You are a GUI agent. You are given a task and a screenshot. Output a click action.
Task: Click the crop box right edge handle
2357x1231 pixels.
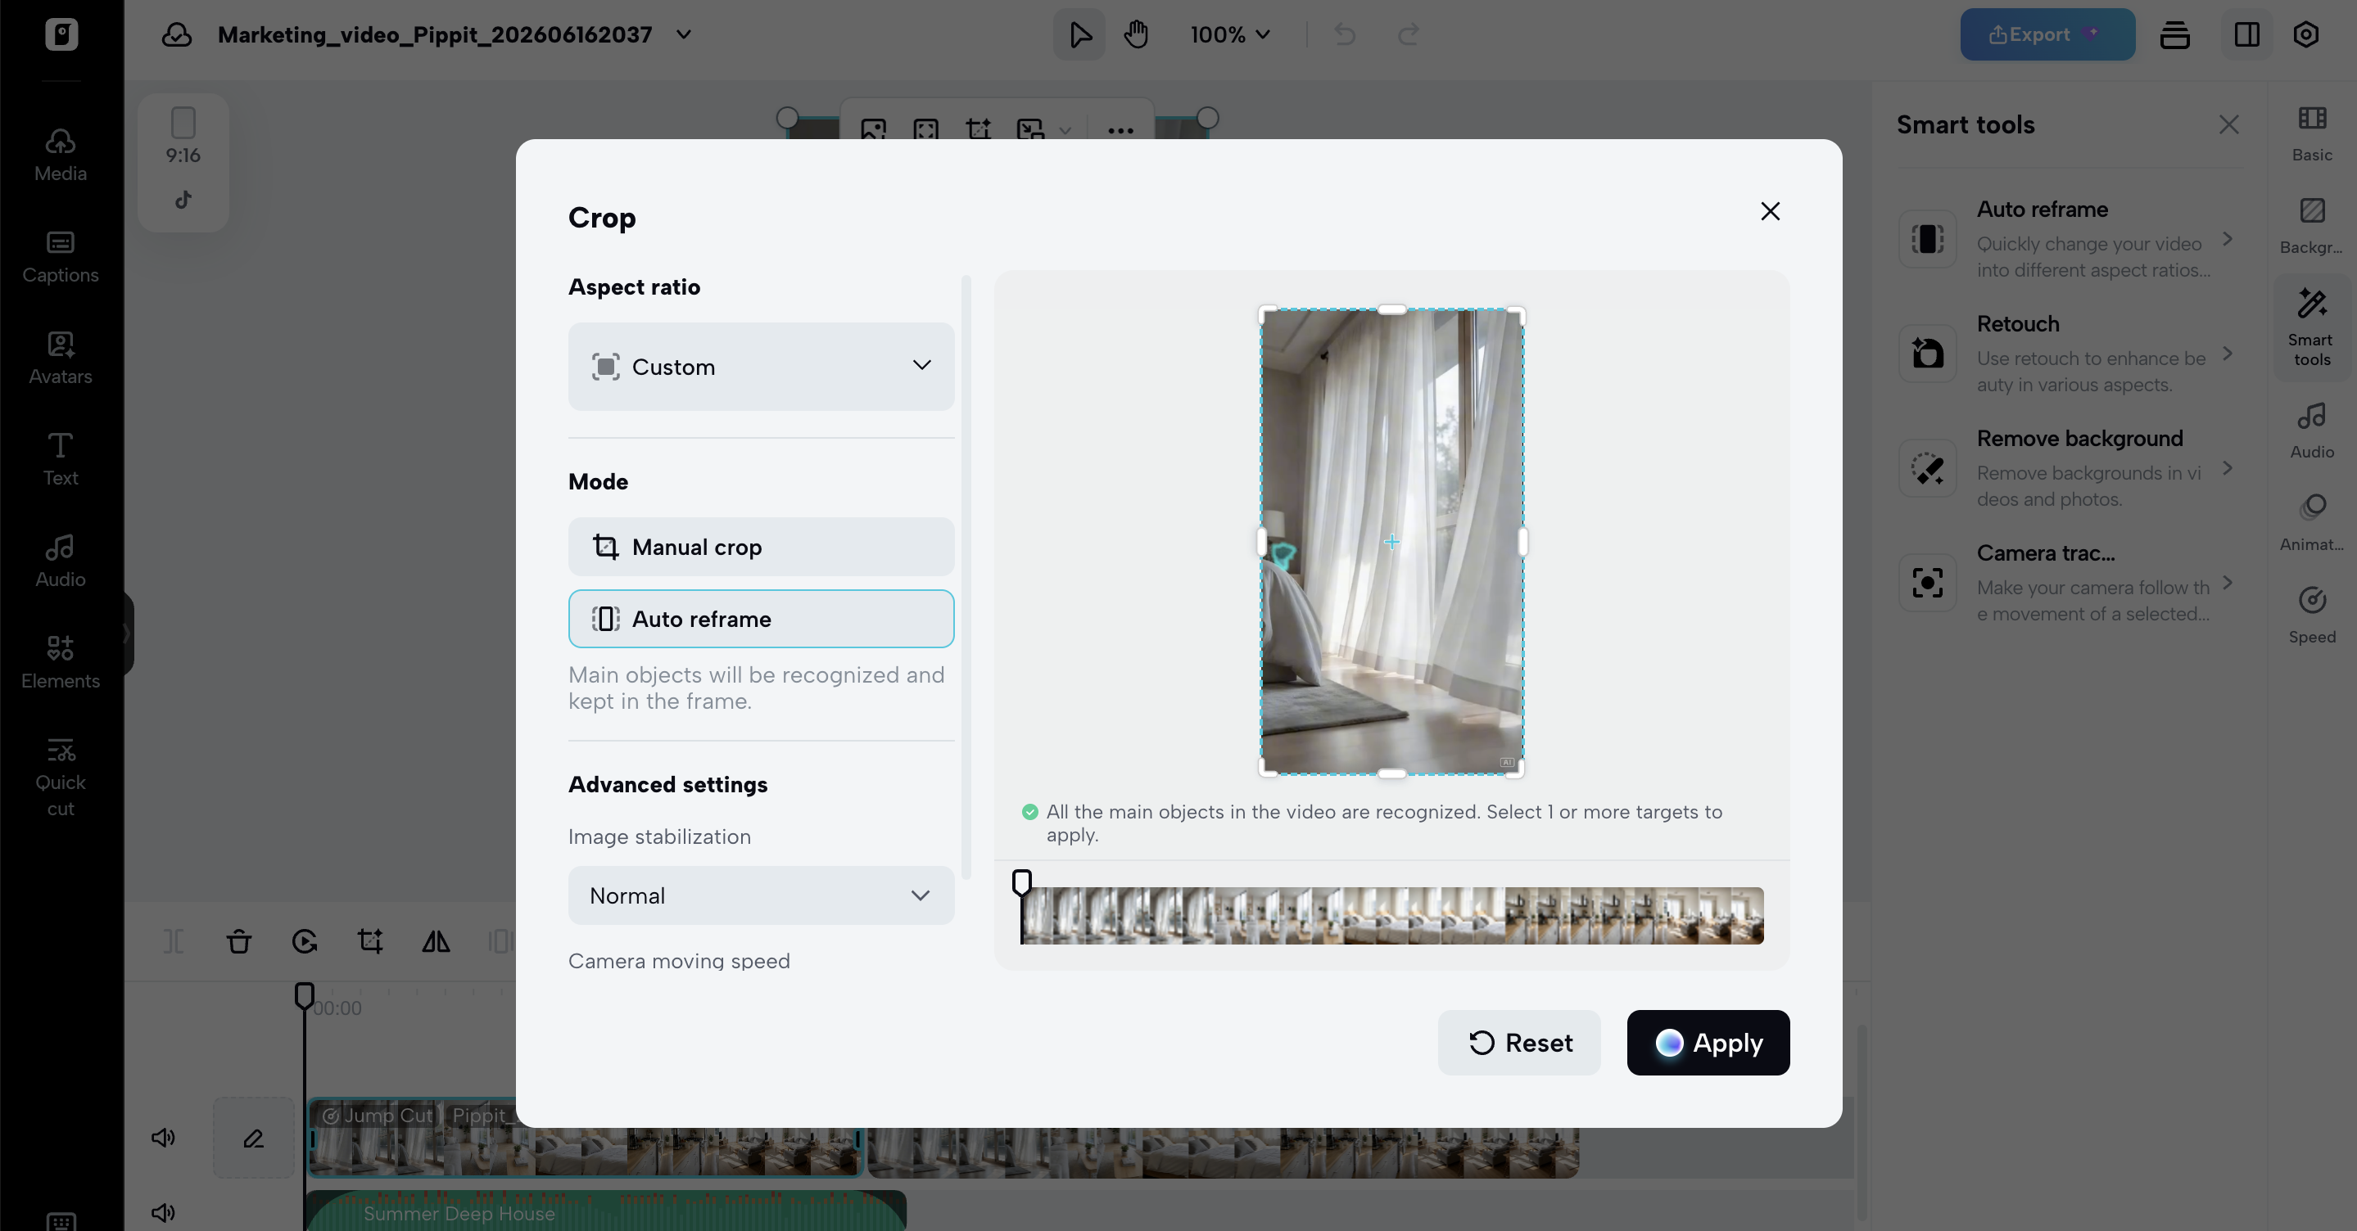[1522, 543]
